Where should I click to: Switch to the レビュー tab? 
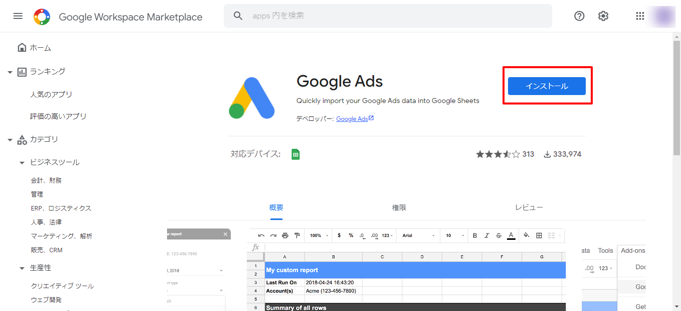click(529, 208)
